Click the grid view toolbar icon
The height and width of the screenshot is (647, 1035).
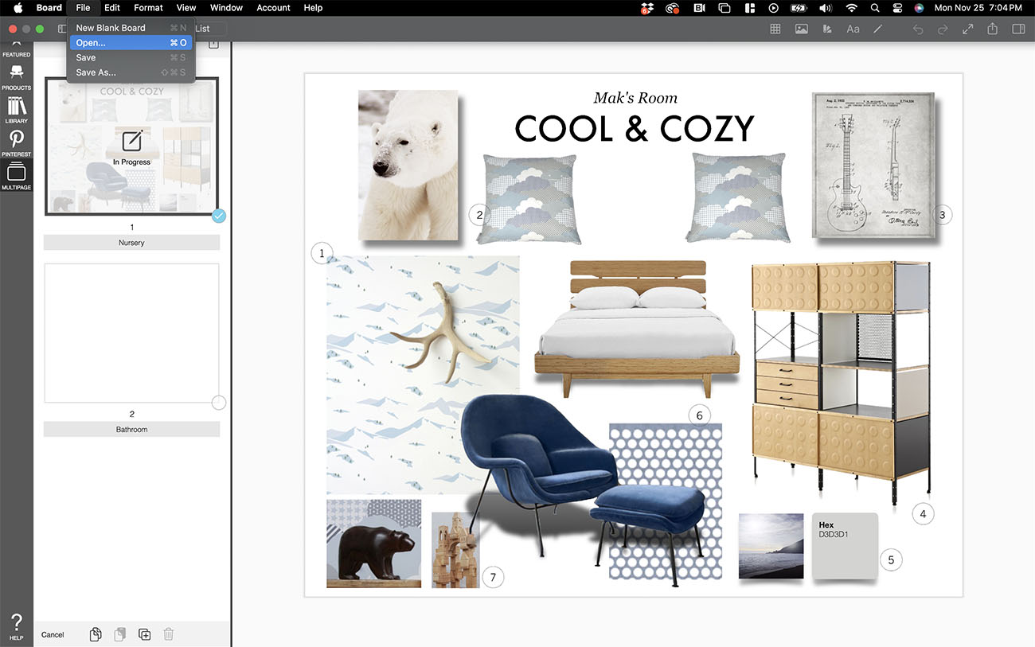pos(775,29)
